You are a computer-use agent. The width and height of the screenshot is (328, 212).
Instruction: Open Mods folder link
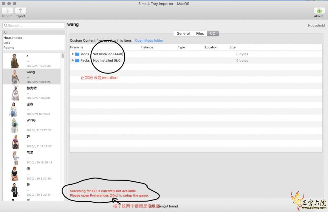149,40
